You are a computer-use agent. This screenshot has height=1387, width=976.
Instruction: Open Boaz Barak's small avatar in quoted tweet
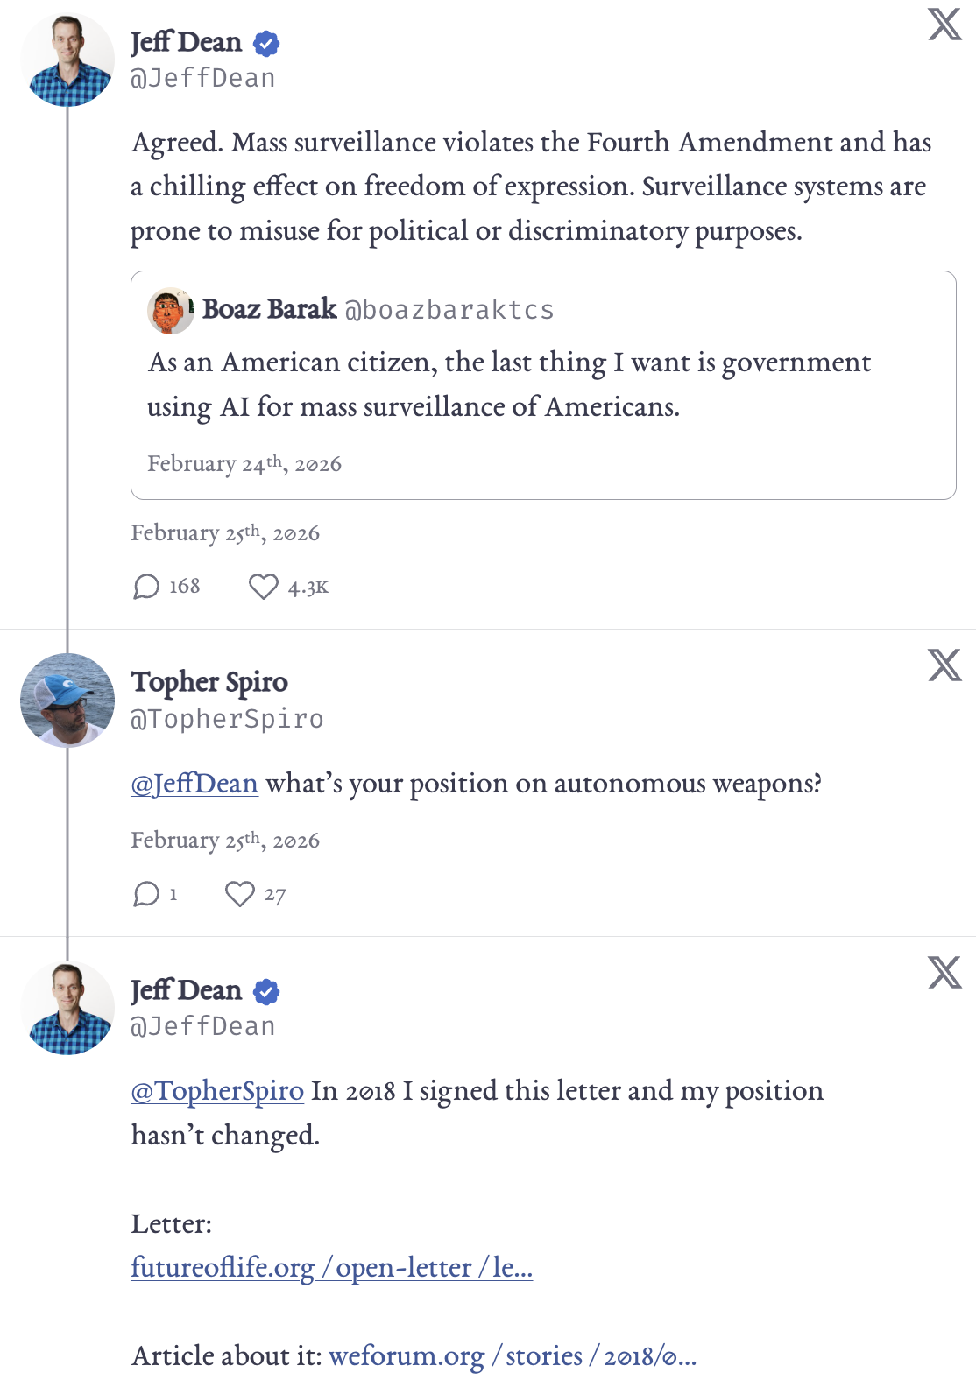click(x=170, y=311)
